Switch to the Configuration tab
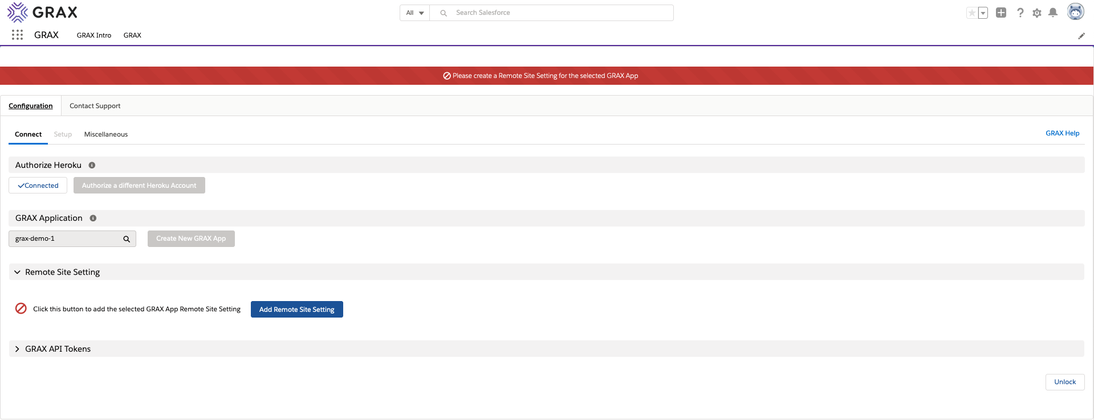The image size is (1094, 420). (x=31, y=106)
